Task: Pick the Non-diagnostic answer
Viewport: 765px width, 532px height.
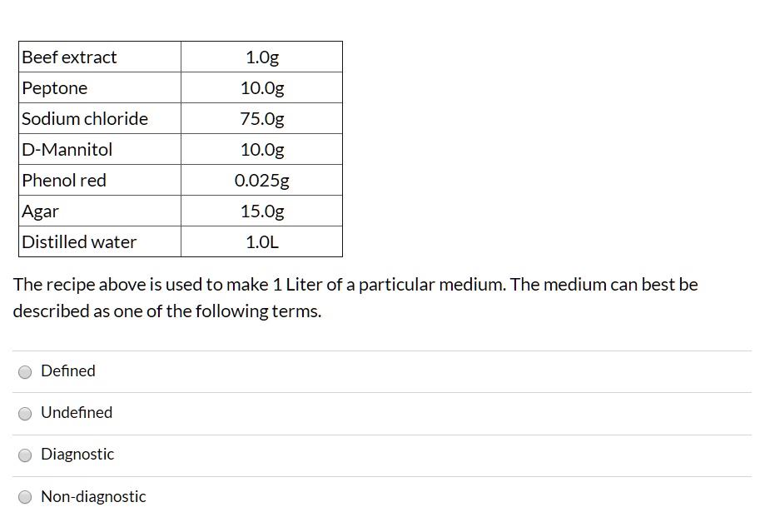Action: click(25, 497)
